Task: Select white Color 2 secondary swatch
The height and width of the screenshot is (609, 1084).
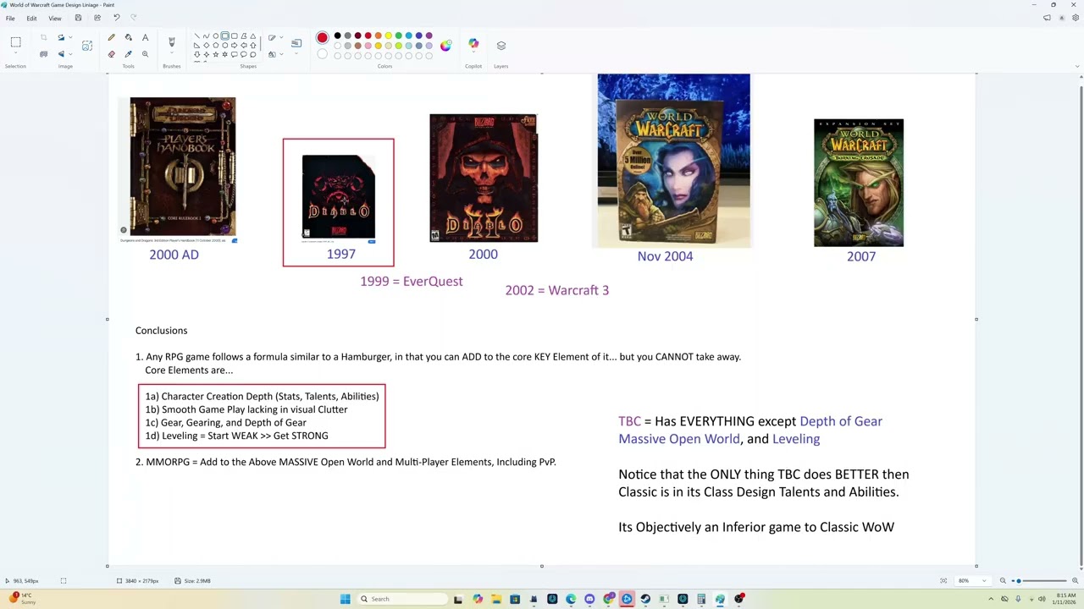Action: click(x=322, y=54)
